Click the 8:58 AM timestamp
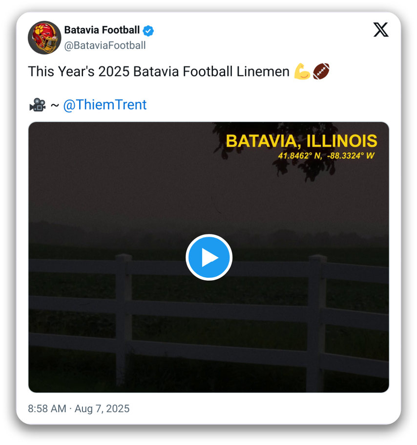The image size is (417, 445). (47, 408)
